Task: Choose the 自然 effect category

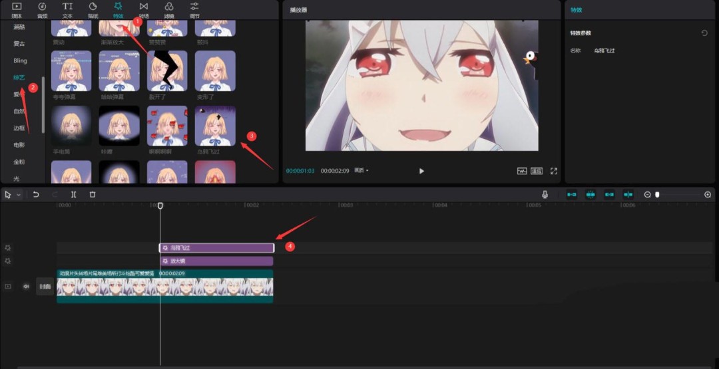Action: coord(19,111)
